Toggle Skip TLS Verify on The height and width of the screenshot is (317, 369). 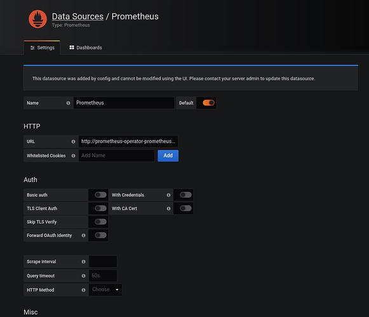coord(100,222)
